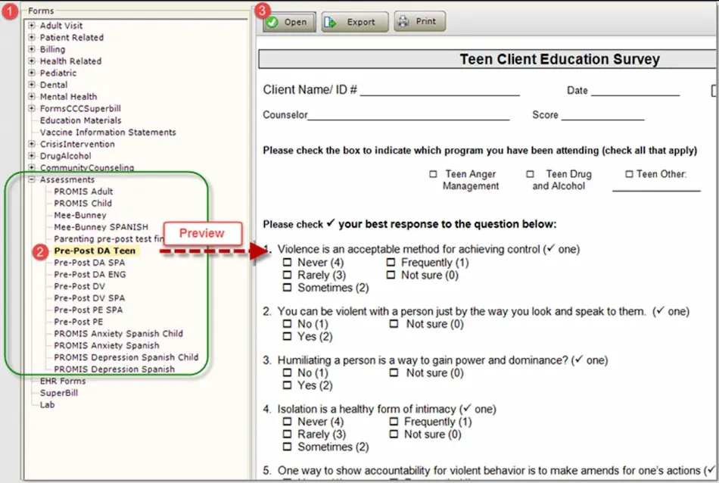Open the Education Materials entry
This screenshot has height=483, width=719.
[x=79, y=120]
